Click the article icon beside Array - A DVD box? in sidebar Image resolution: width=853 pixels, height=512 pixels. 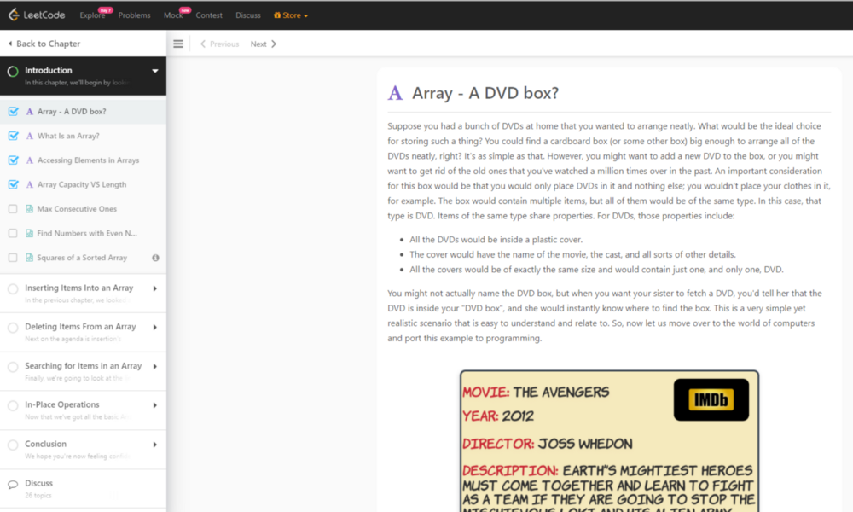tap(29, 112)
